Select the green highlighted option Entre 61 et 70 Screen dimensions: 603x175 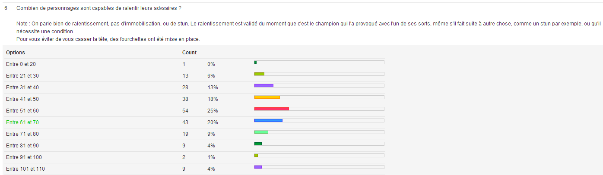[22, 122]
